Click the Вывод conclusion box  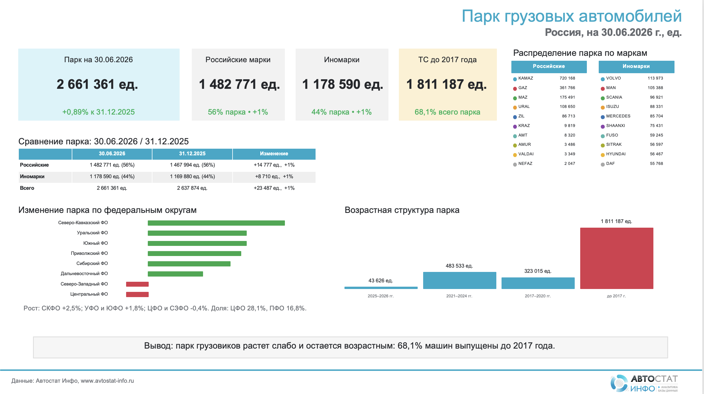pyautogui.click(x=350, y=347)
